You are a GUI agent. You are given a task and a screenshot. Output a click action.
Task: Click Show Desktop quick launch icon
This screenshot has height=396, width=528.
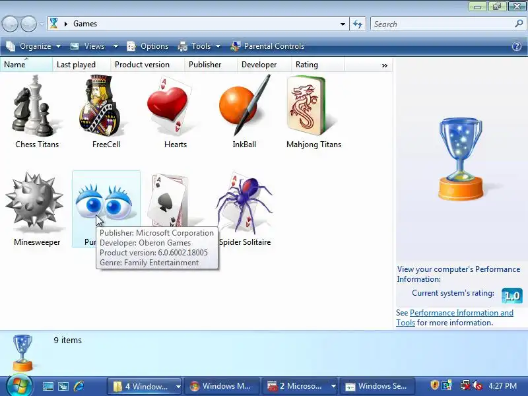(48, 386)
